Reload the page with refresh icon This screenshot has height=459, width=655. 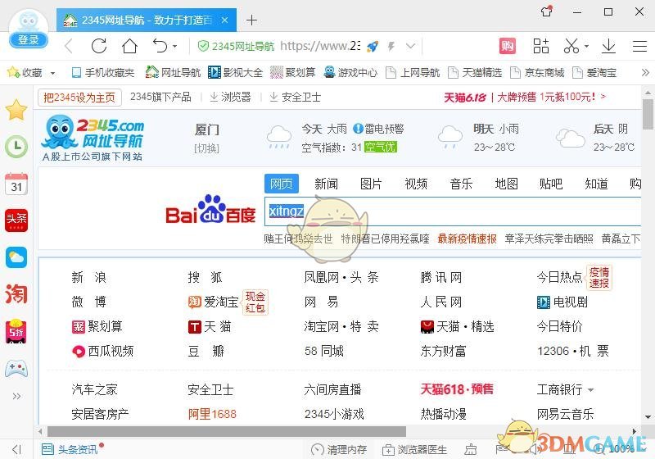tap(99, 46)
